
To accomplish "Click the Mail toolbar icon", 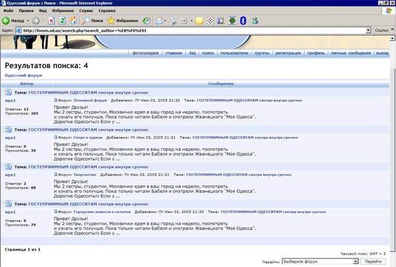I will [159, 20].
